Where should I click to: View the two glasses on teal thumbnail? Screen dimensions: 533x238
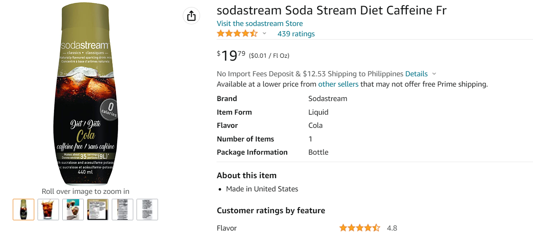pyautogui.click(x=73, y=210)
